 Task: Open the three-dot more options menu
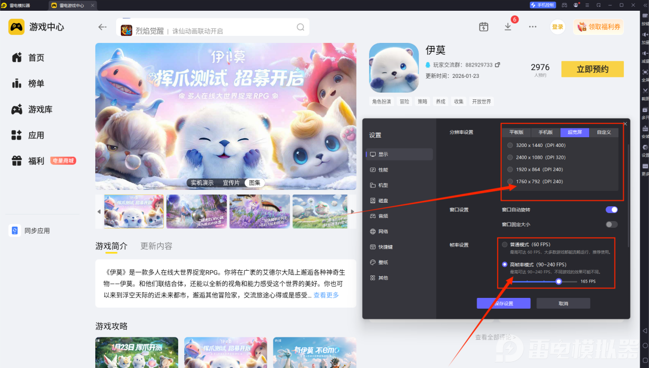click(x=533, y=27)
